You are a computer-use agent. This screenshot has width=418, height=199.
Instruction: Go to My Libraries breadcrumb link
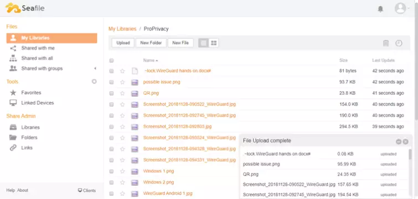point(122,29)
